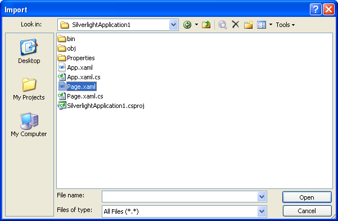The width and height of the screenshot is (338, 221).
Task: Expand the Files of type dropdown
Action: pos(262,211)
